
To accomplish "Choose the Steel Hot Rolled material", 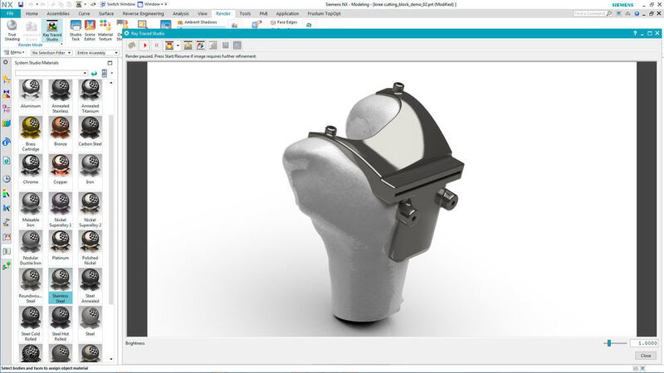I will tap(60, 323).
